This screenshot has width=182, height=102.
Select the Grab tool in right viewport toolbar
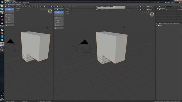point(59,20)
